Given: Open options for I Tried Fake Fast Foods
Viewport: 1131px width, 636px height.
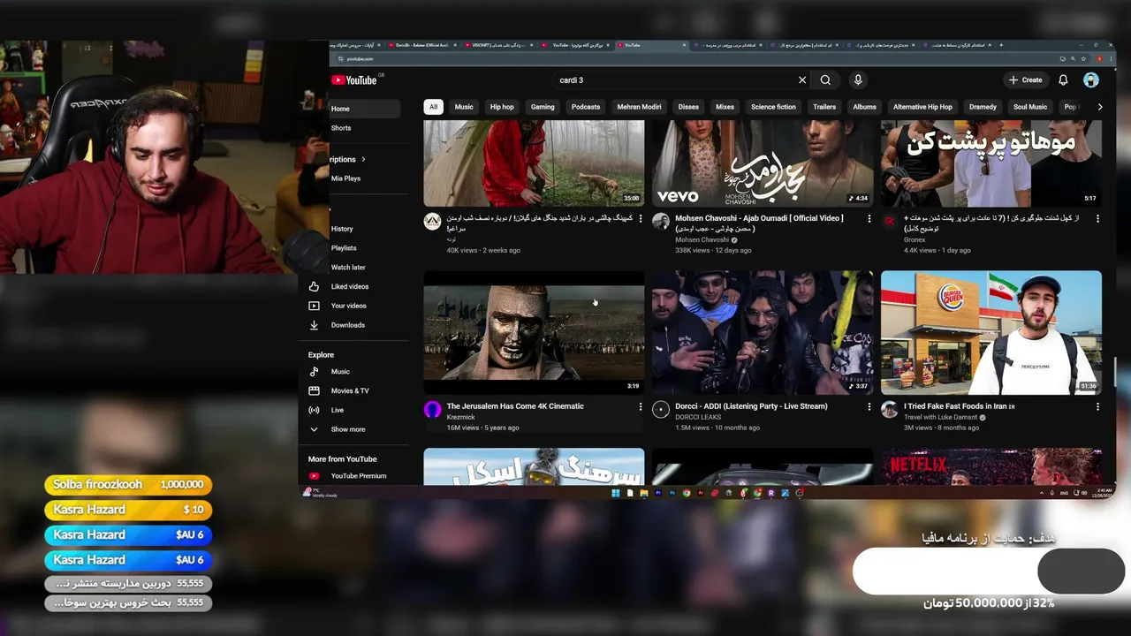Looking at the screenshot, I should [1097, 406].
